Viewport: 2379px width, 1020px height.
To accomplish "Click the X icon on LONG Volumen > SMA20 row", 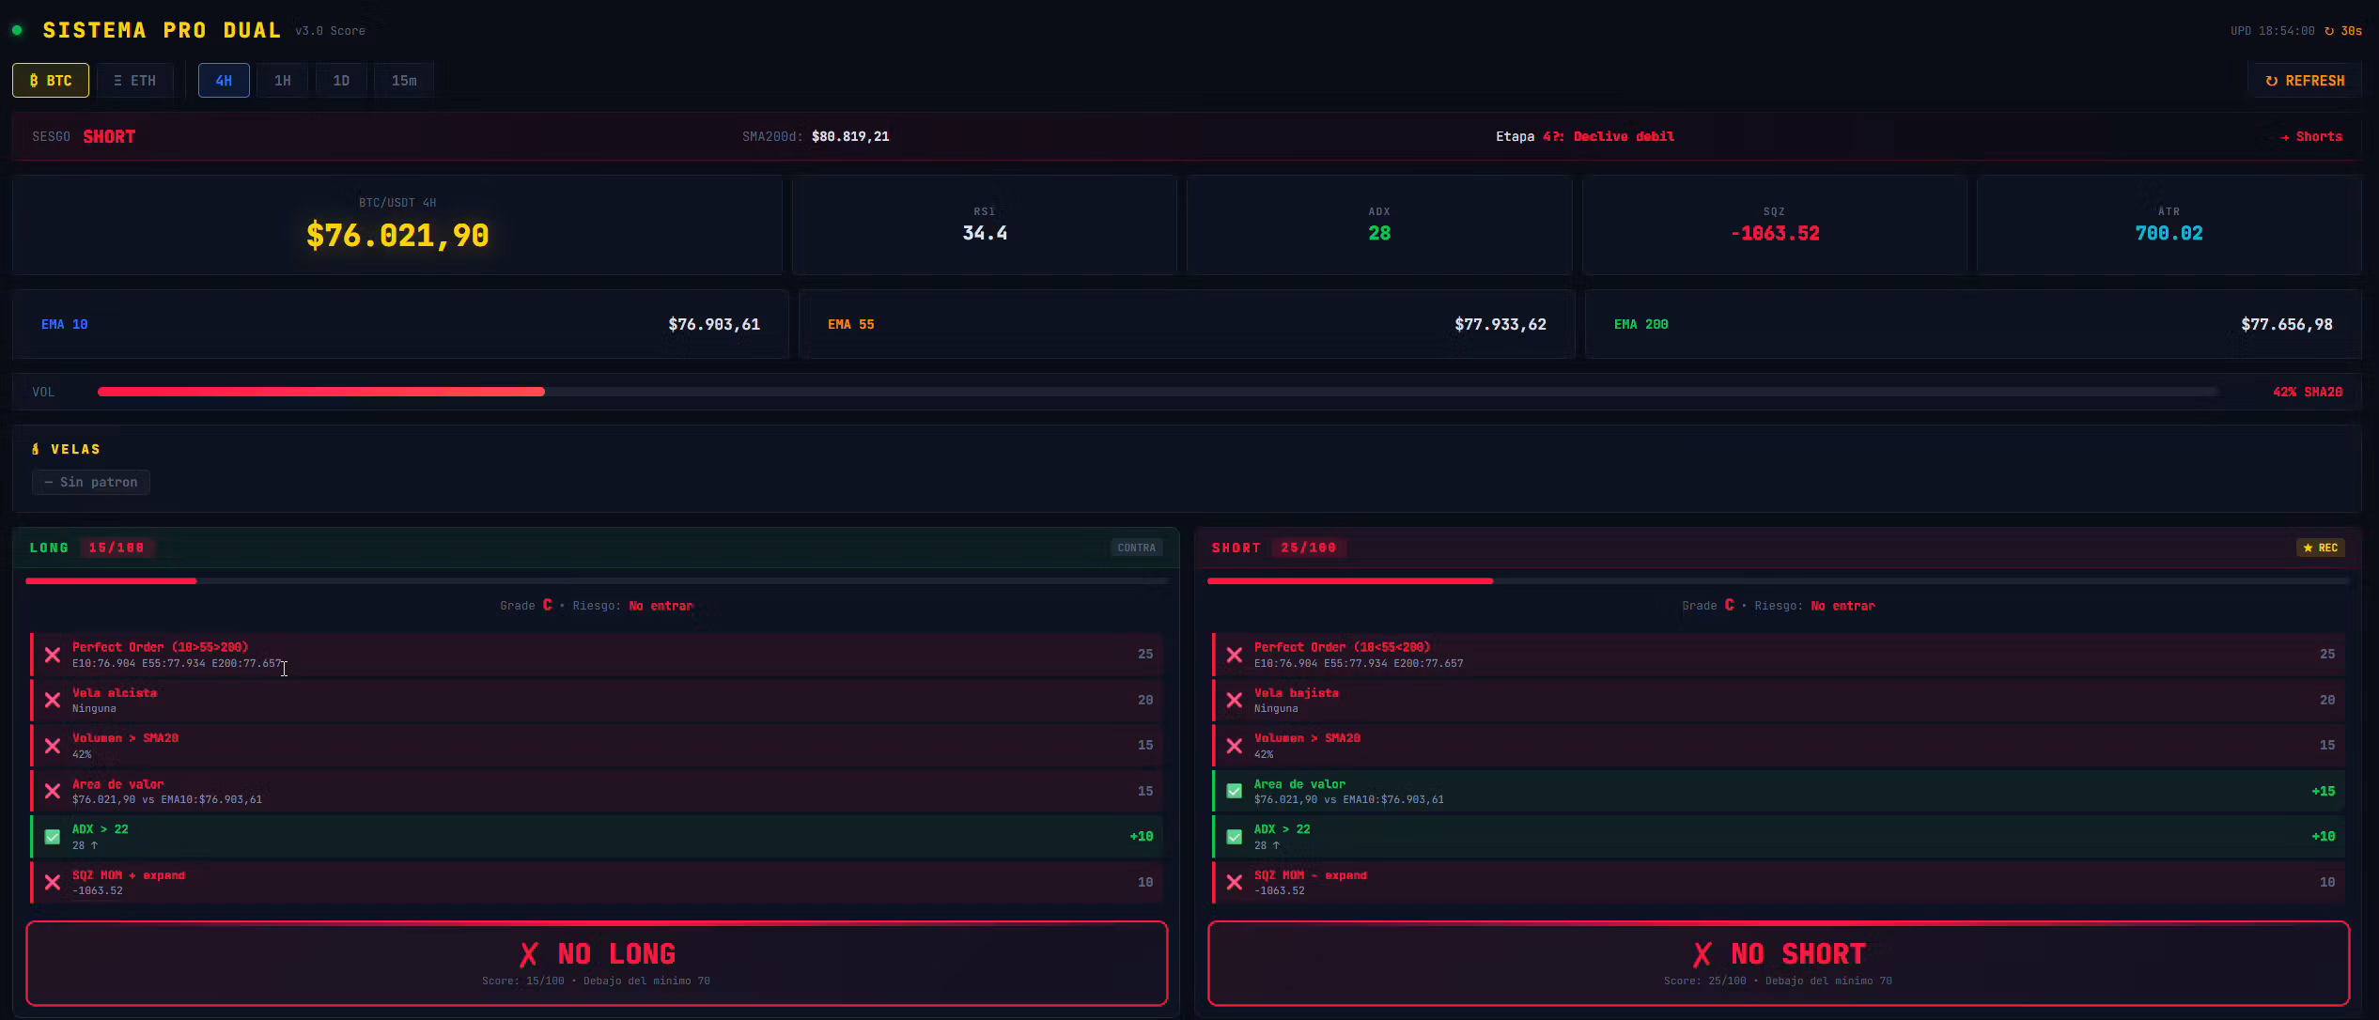I will [x=53, y=746].
